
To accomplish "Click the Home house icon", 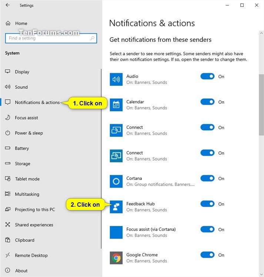I will [8, 23].
